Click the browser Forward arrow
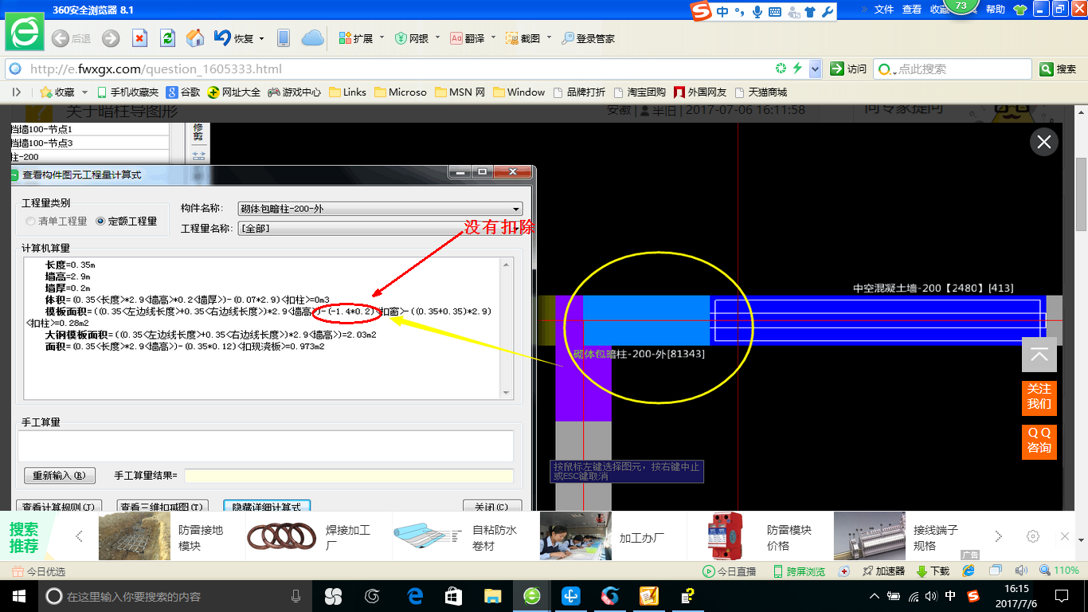 coord(111,38)
